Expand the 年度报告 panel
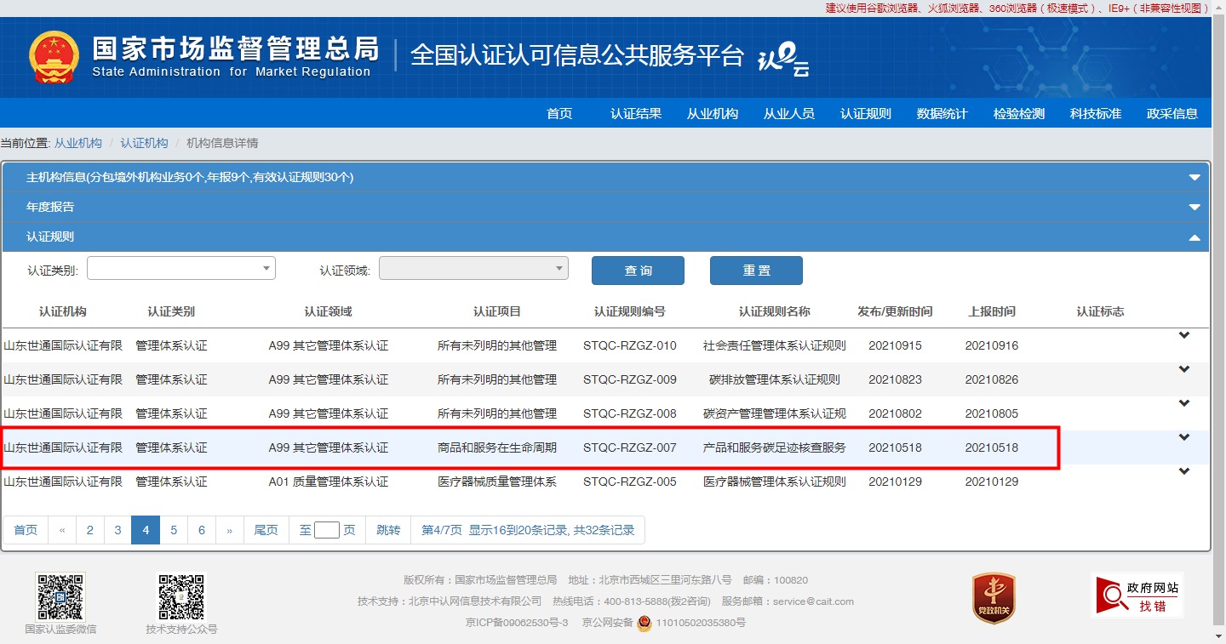 point(1194,208)
